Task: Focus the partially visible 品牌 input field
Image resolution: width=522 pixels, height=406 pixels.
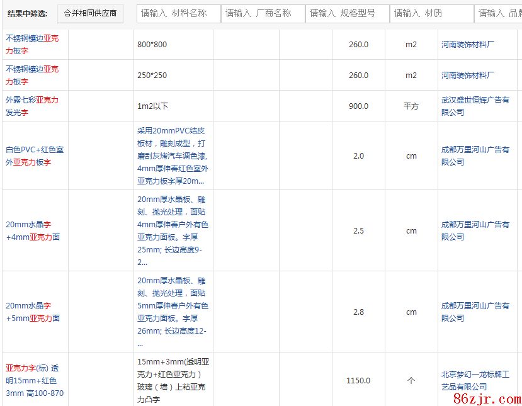Action: pos(499,13)
